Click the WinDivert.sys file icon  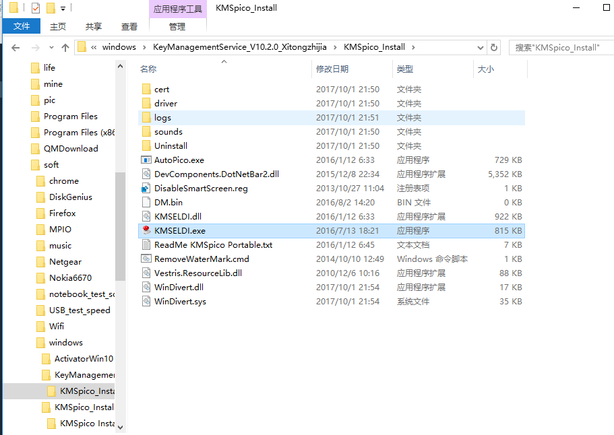tap(146, 301)
